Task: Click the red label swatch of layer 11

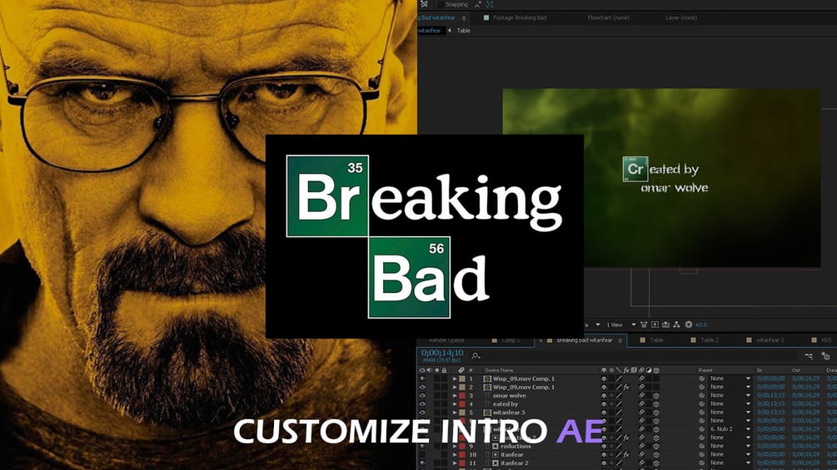Action: (x=462, y=463)
